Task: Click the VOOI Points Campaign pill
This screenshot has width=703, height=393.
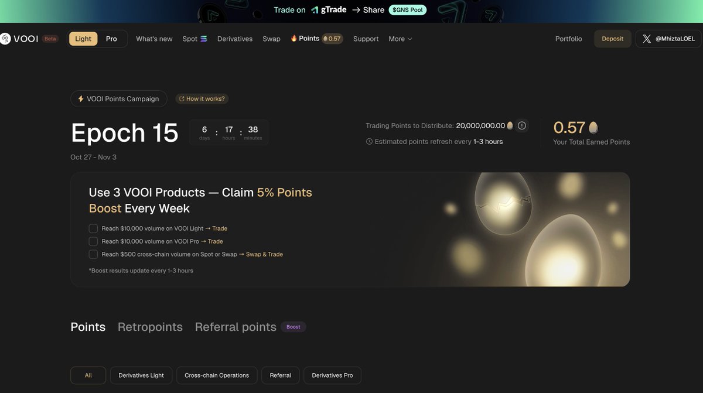Action: click(x=119, y=99)
